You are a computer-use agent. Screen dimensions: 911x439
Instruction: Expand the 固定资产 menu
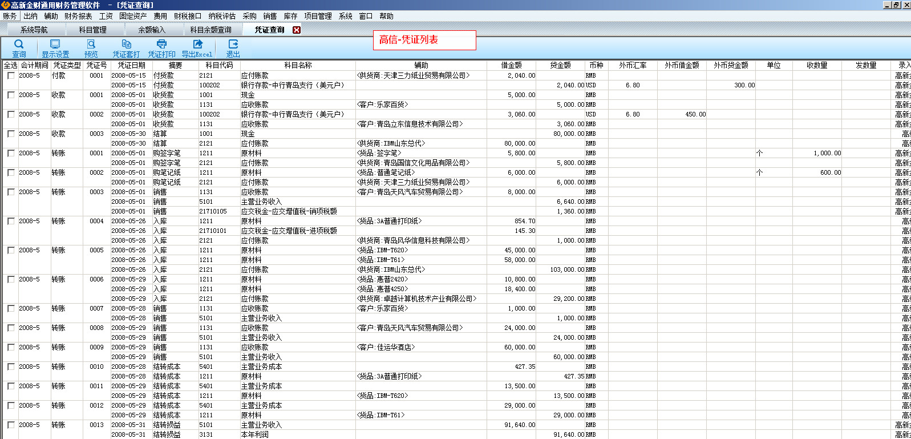(x=133, y=16)
